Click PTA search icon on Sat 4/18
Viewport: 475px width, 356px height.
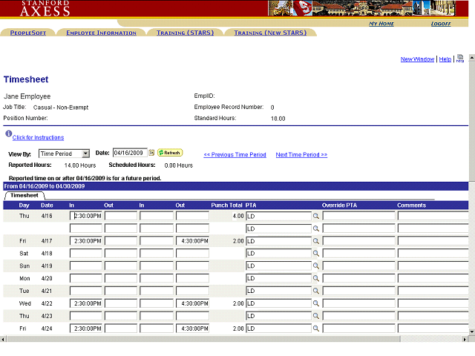coord(315,254)
